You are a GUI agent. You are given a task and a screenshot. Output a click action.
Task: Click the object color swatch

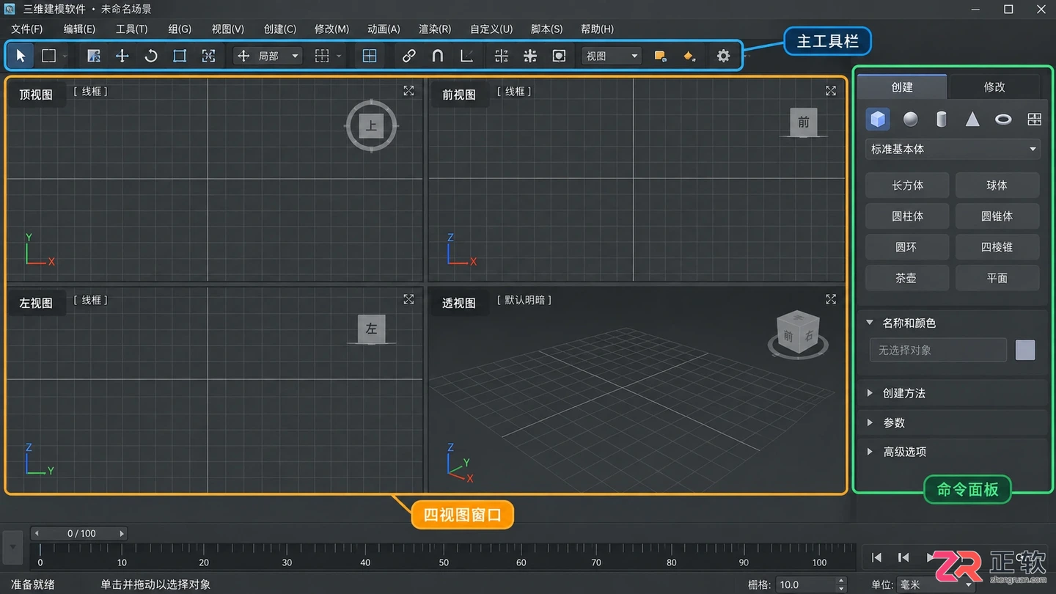(x=1025, y=350)
